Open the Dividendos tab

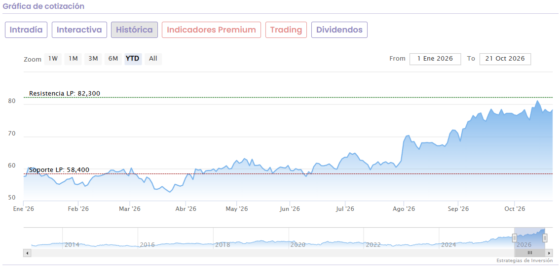(339, 30)
